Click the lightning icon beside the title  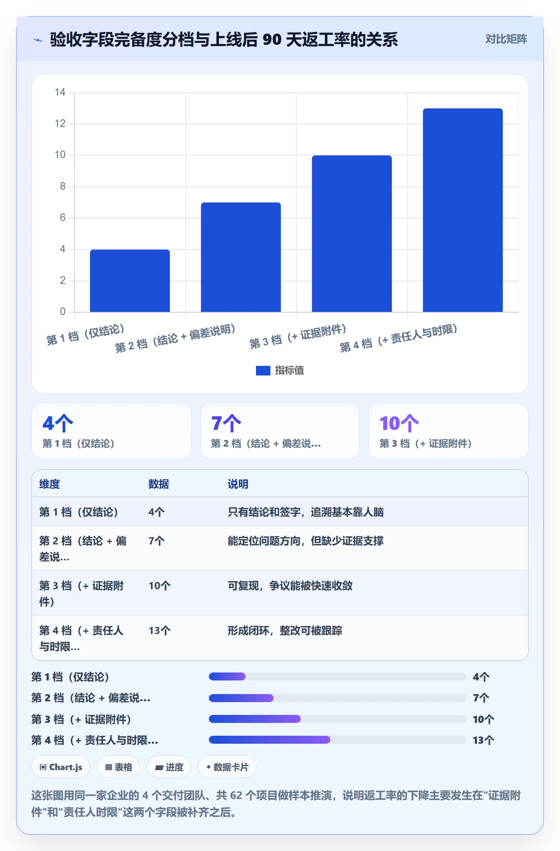38,40
